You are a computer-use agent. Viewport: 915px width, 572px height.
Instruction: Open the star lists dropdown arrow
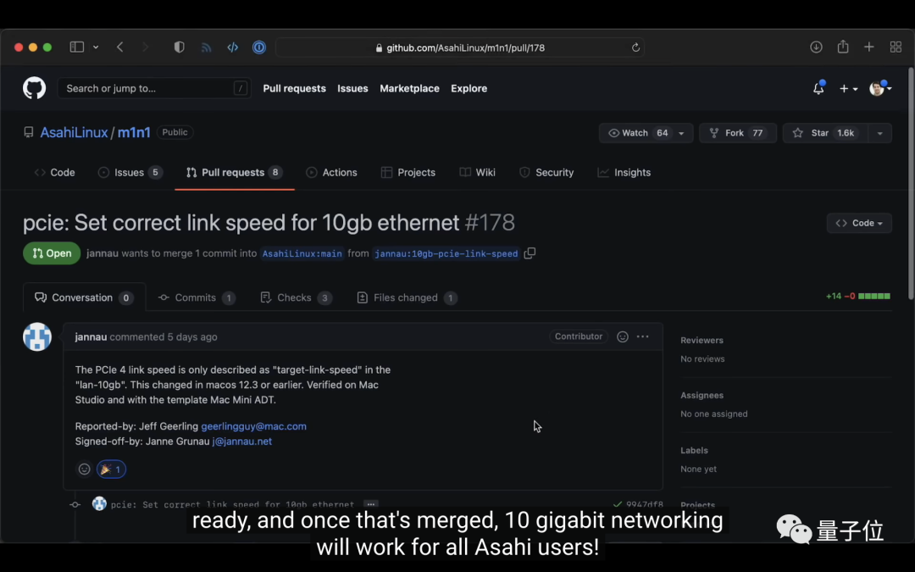coord(880,133)
